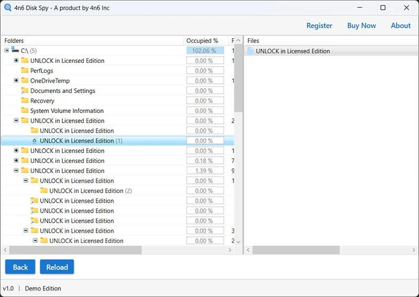Image resolution: width=419 pixels, height=297 pixels.
Task: Minimize the 4n6 Disk Spy window
Action: point(360,7)
